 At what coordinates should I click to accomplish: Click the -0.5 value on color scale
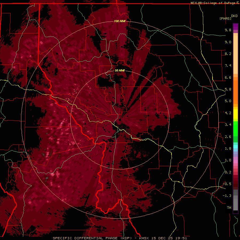227,184
